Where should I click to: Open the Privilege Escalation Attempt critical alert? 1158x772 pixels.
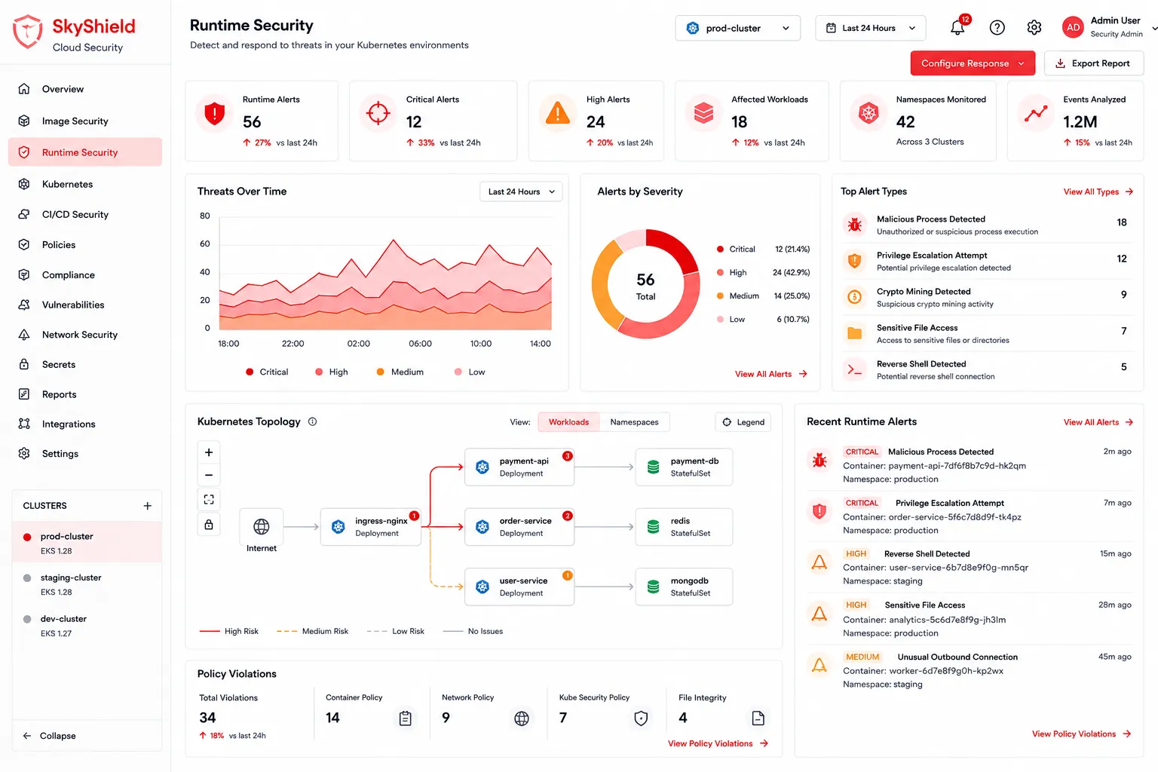click(969, 516)
